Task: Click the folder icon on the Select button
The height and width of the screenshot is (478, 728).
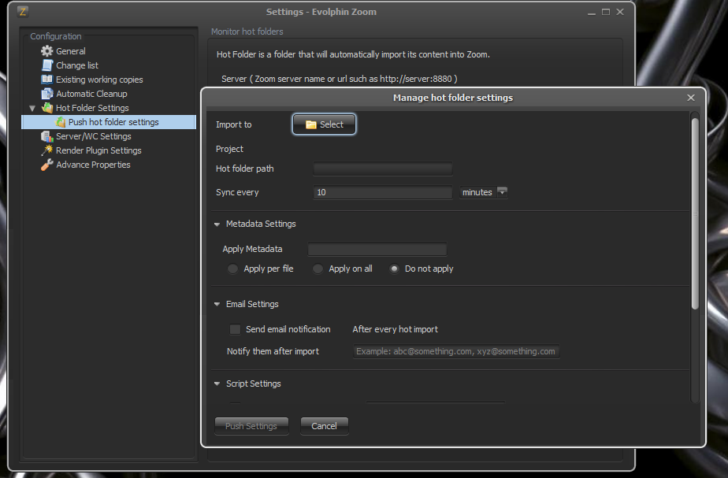Action: coord(311,124)
